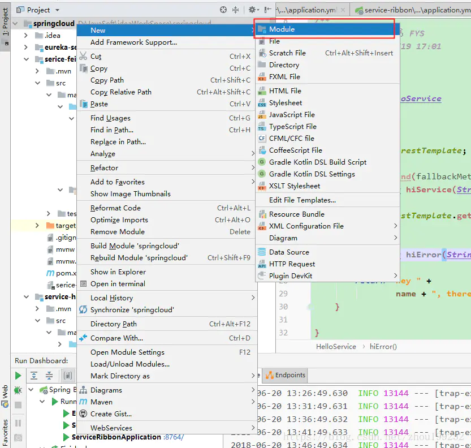
Task: Select Module from the New submenu
Action: pos(282,29)
